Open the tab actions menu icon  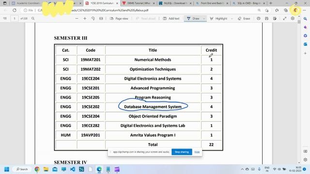pyautogui.click(x=5, y=3)
